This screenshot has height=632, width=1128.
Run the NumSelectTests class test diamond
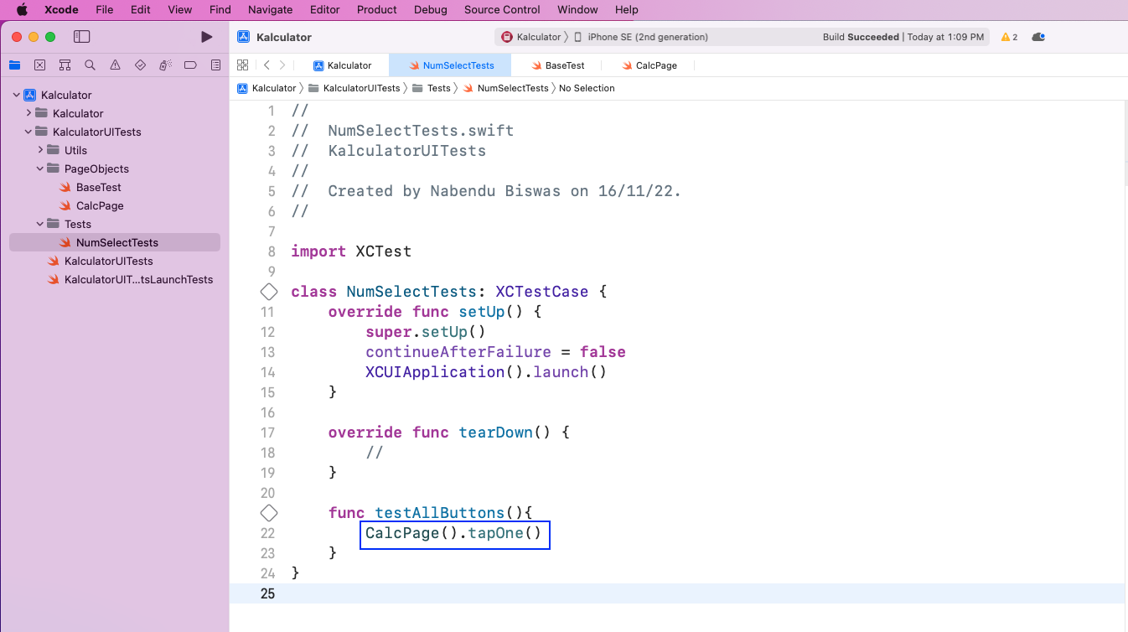tap(268, 292)
